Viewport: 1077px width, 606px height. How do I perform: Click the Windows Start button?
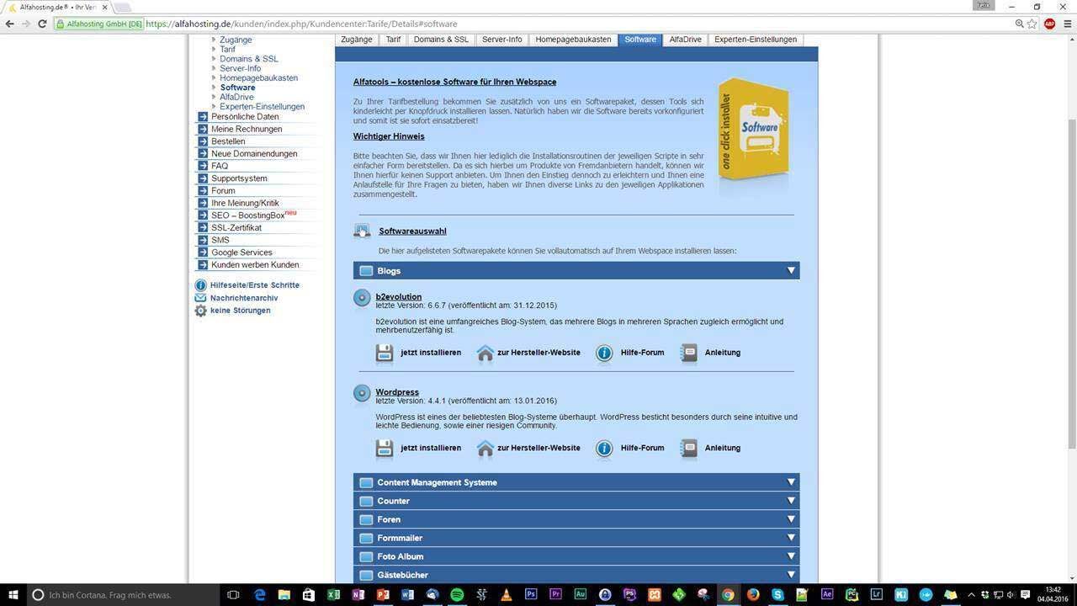tap(12, 594)
